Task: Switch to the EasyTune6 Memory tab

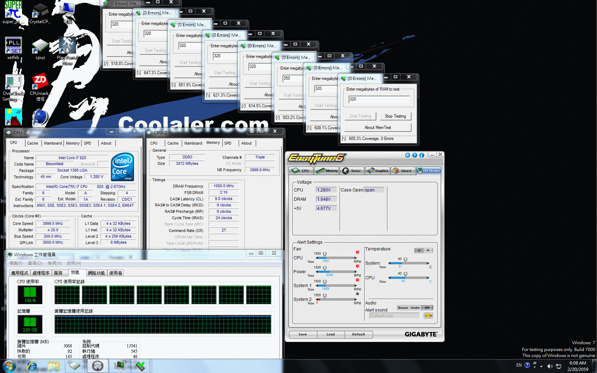Action: click(327, 171)
